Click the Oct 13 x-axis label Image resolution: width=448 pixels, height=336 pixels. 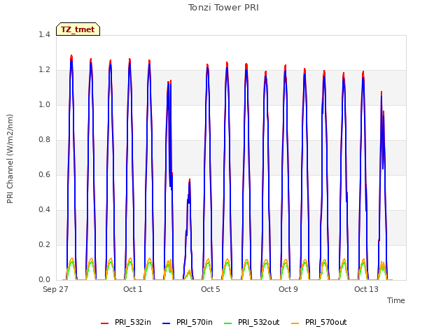point(366,289)
